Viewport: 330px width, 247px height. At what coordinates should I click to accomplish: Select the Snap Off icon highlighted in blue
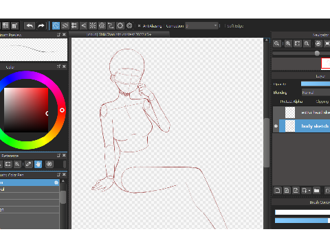(x=56, y=25)
